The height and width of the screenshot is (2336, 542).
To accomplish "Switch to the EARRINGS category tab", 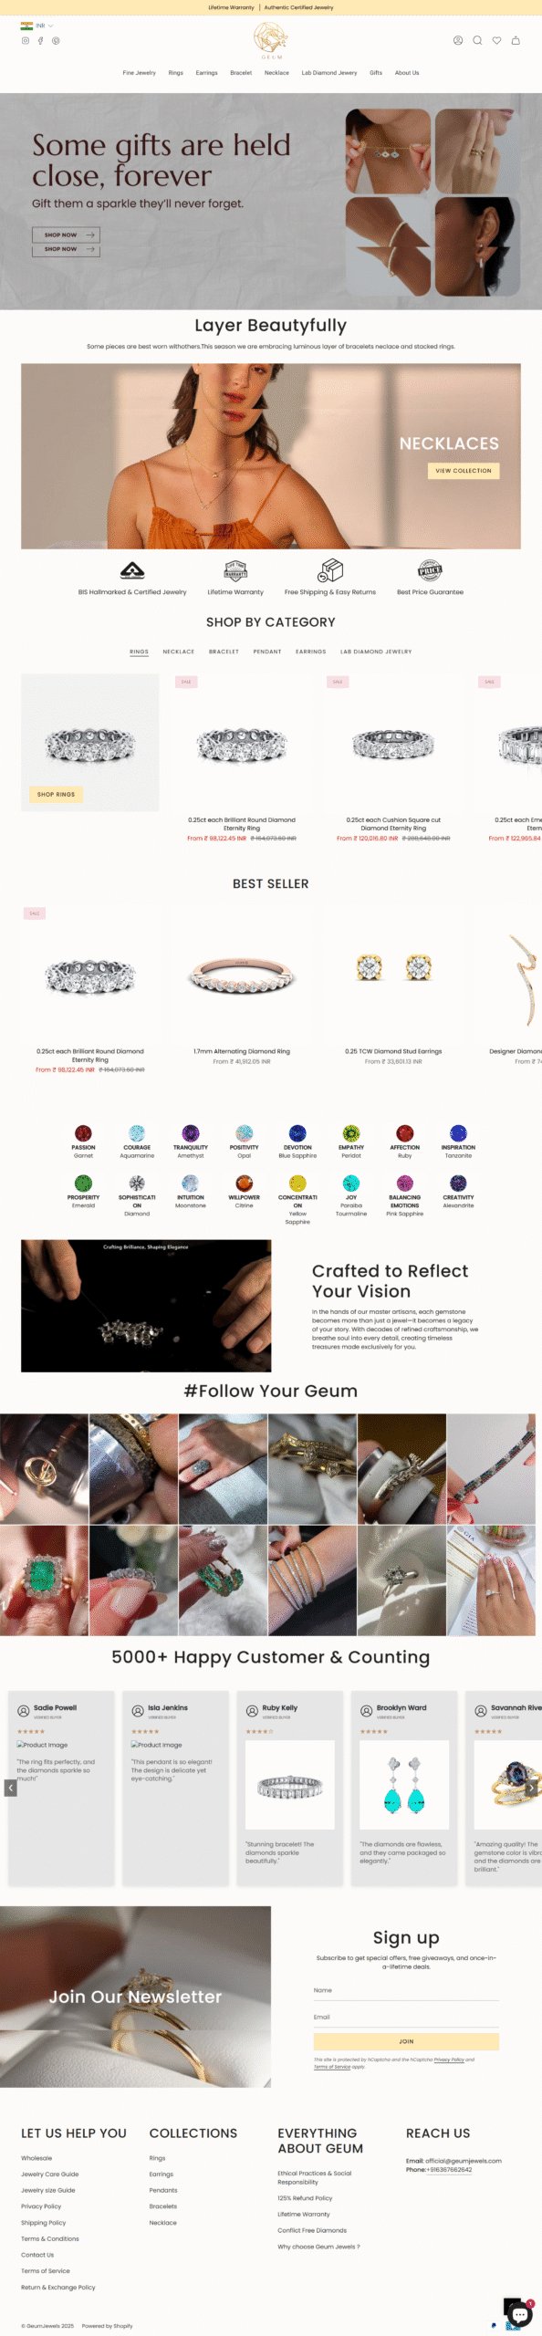I will point(310,652).
